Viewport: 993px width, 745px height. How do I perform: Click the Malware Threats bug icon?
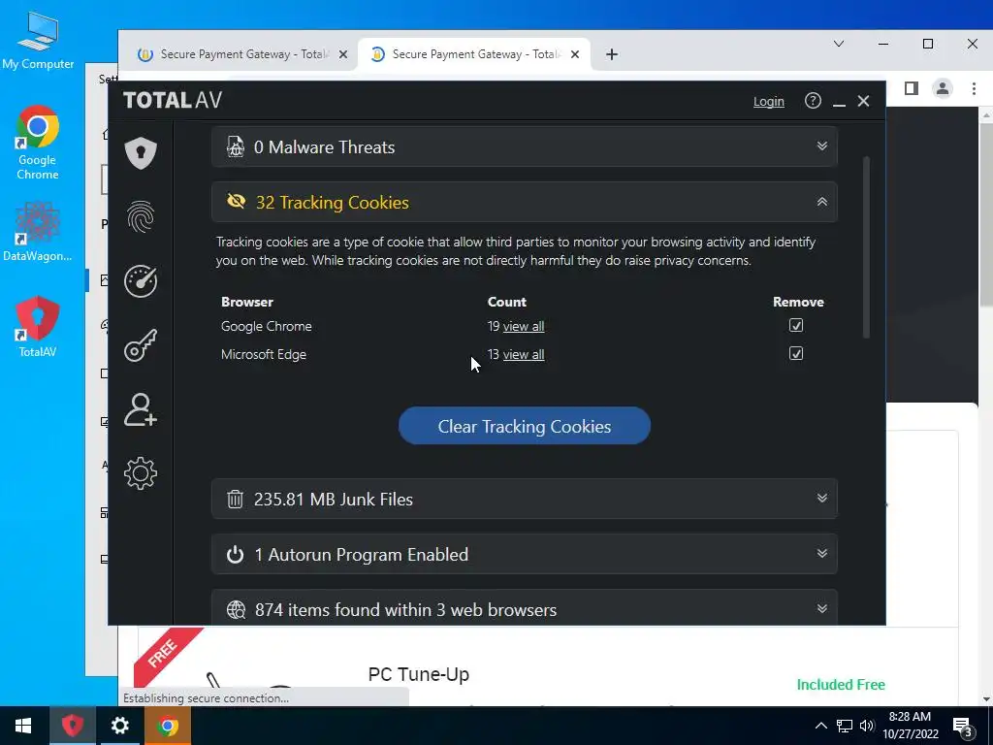click(236, 147)
